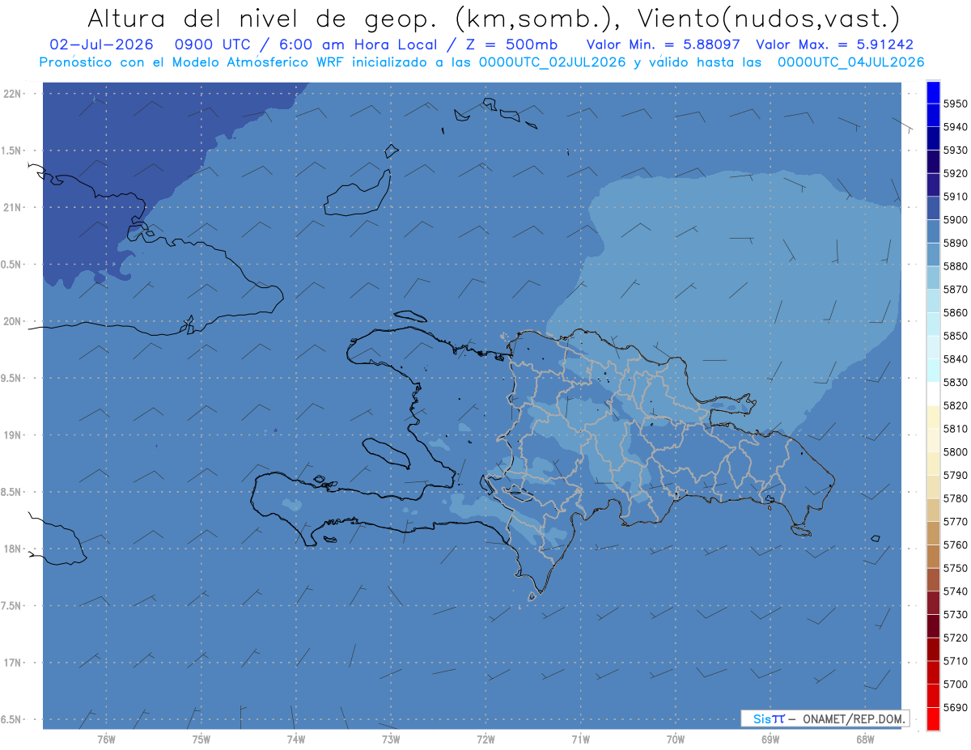The width and height of the screenshot is (971, 750).
Task: Click the '5950' color scale value
Action: pyautogui.click(x=955, y=104)
